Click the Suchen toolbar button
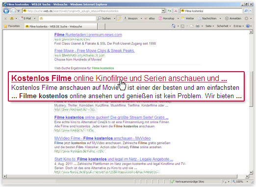 (x=104, y=19)
